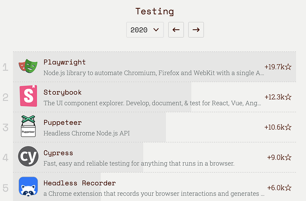Click the star icon next to +12.3k
306x201 pixels.
coord(288,97)
